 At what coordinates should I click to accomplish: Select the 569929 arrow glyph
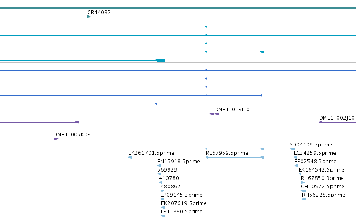(159, 174)
